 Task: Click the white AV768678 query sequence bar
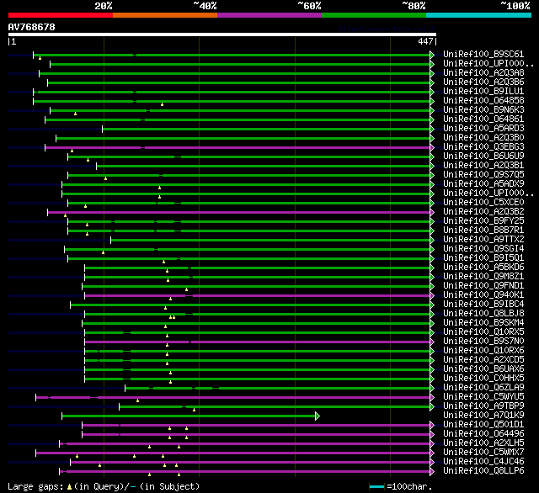222,34
